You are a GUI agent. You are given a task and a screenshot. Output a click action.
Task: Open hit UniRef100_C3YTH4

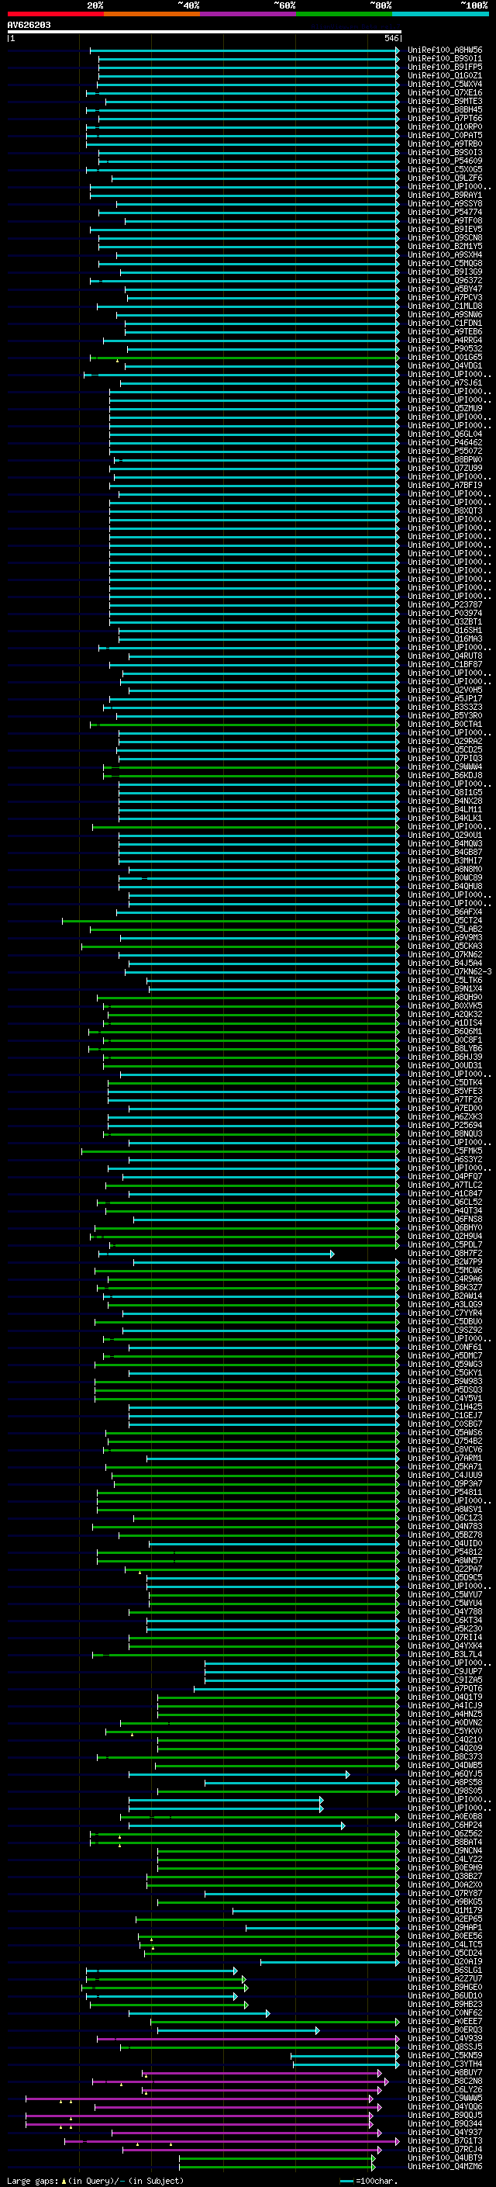pos(445,2064)
